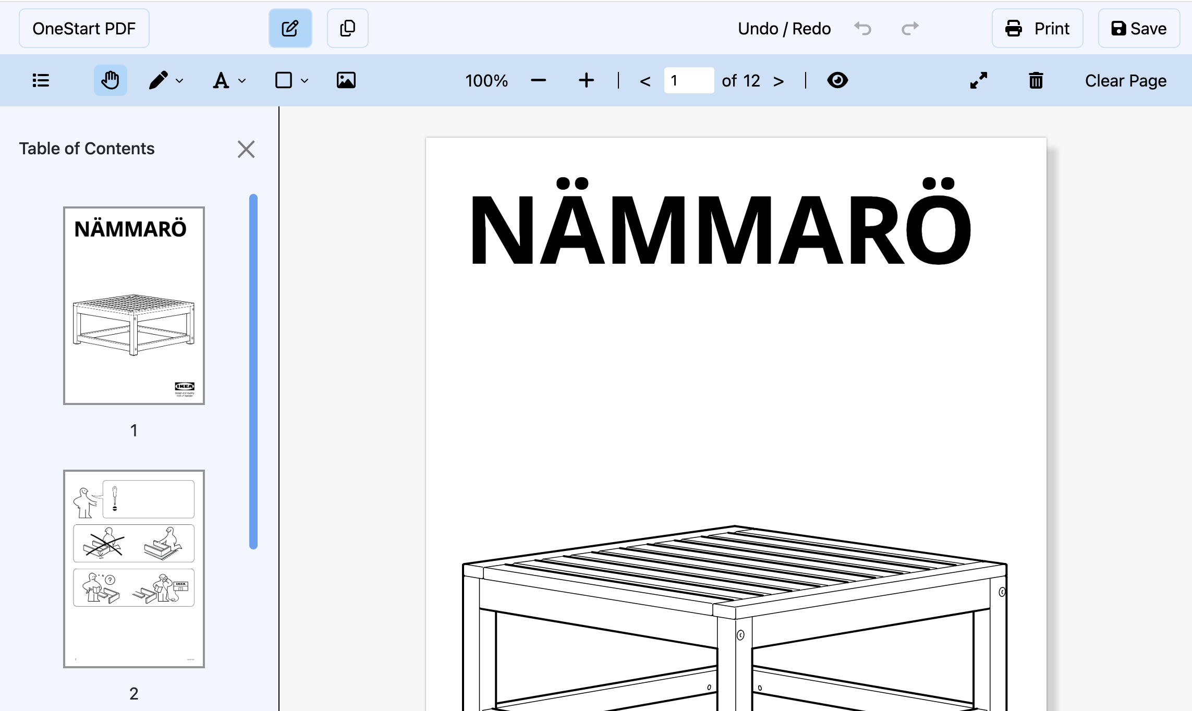The image size is (1192, 711).
Task: Zoom out with the minus button
Action: [538, 80]
